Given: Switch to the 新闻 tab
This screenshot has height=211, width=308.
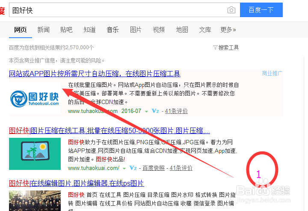Looking at the screenshot, I should pyautogui.click(x=43, y=30).
